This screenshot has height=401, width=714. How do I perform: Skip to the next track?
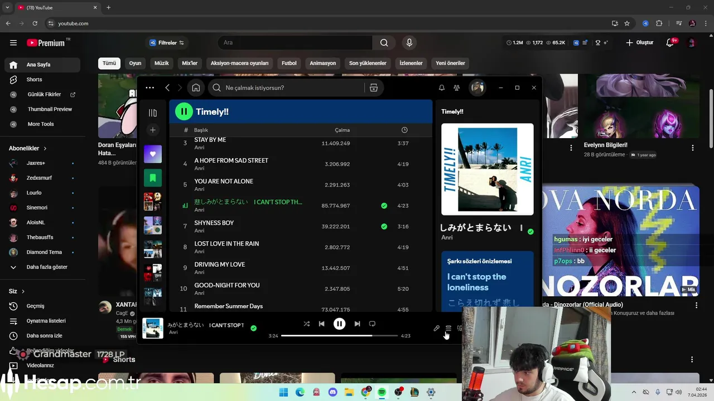tap(357, 324)
